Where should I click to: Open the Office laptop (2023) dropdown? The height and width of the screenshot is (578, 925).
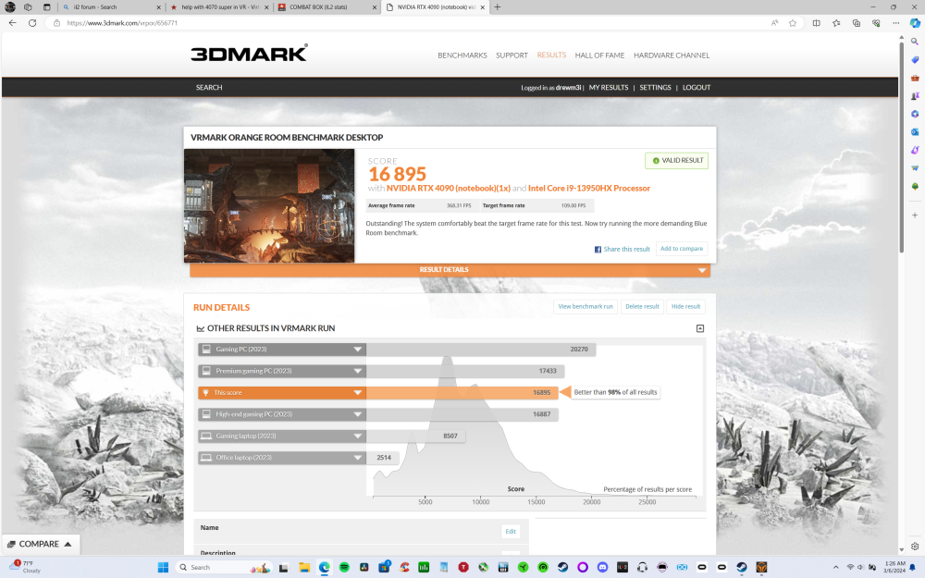point(357,457)
